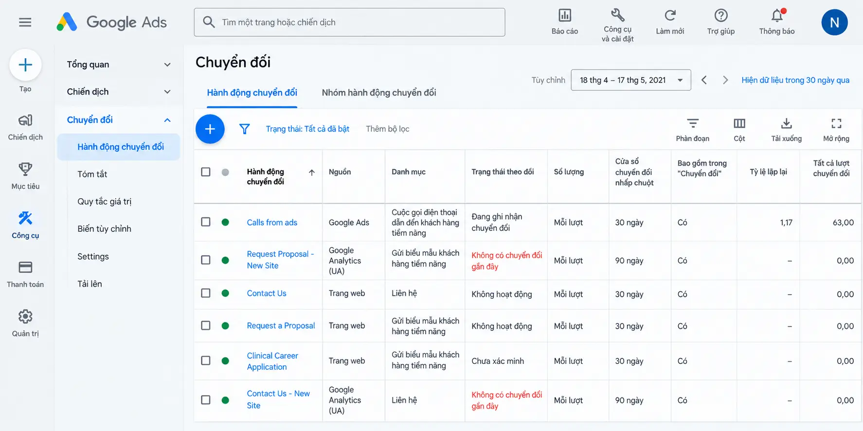
Task: Check the Request Proposal - New Site checkbox
Action: (206, 260)
